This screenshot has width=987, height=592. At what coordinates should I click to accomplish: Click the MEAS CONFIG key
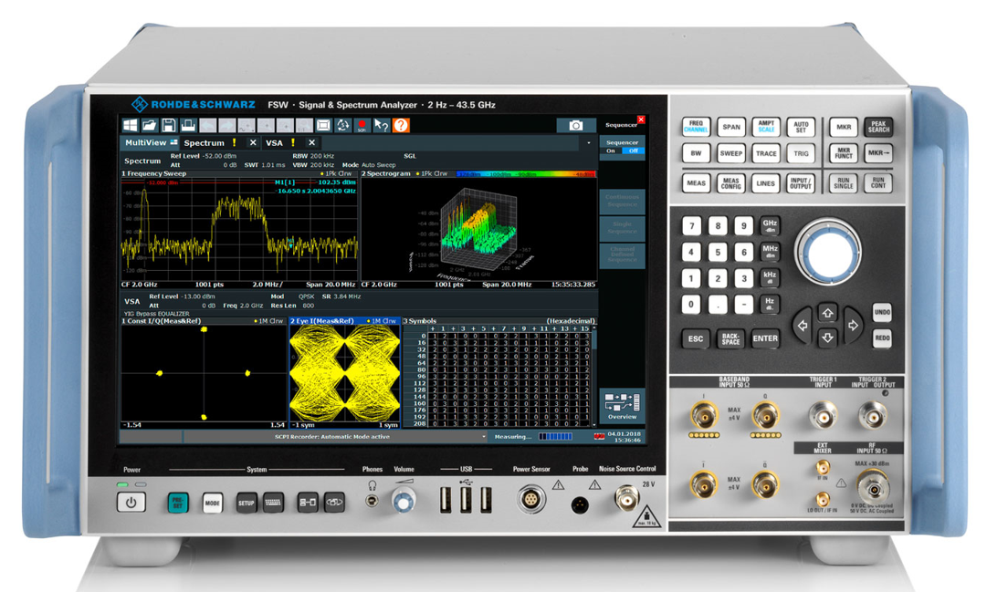(x=730, y=183)
